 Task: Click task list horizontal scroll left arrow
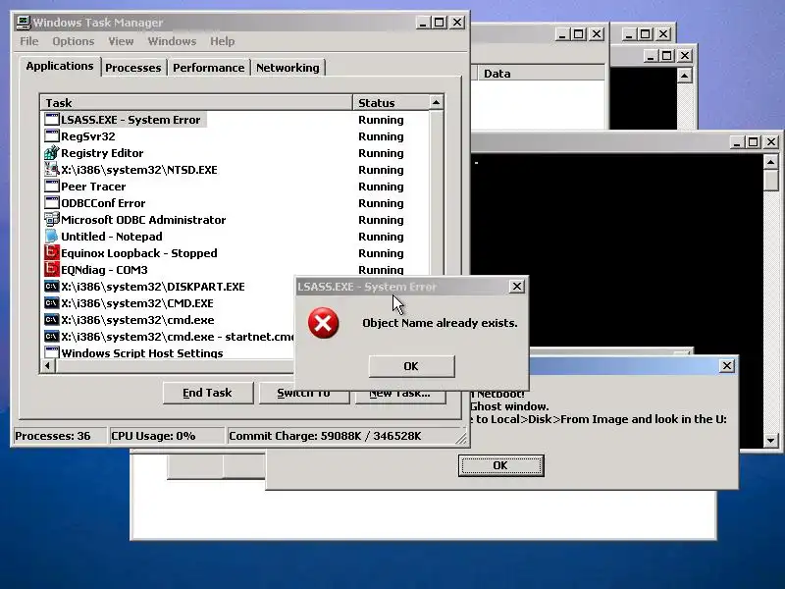48,365
